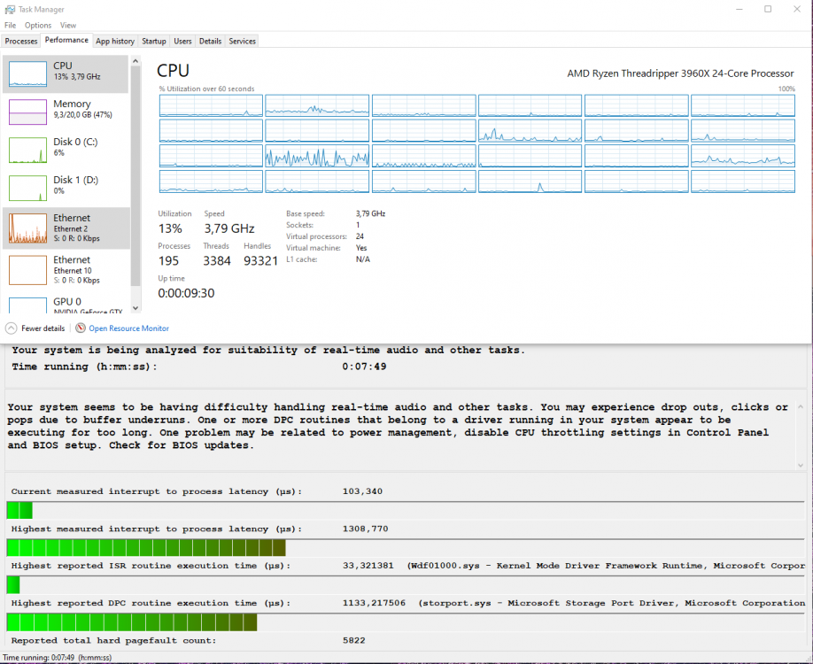The image size is (813, 664).
Task: Select the Memory mini graph thumbnail
Action: pyautogui.click(x=27, y=112)
